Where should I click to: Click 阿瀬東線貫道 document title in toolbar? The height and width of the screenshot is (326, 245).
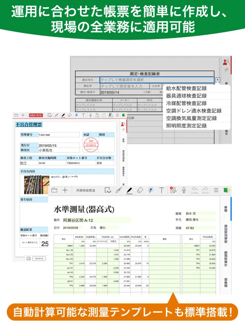click(x=85, y=190)
